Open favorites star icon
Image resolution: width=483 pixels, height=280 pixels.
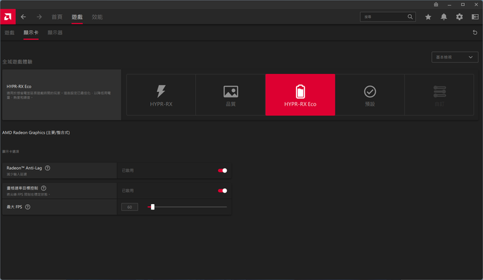point(428,17)
